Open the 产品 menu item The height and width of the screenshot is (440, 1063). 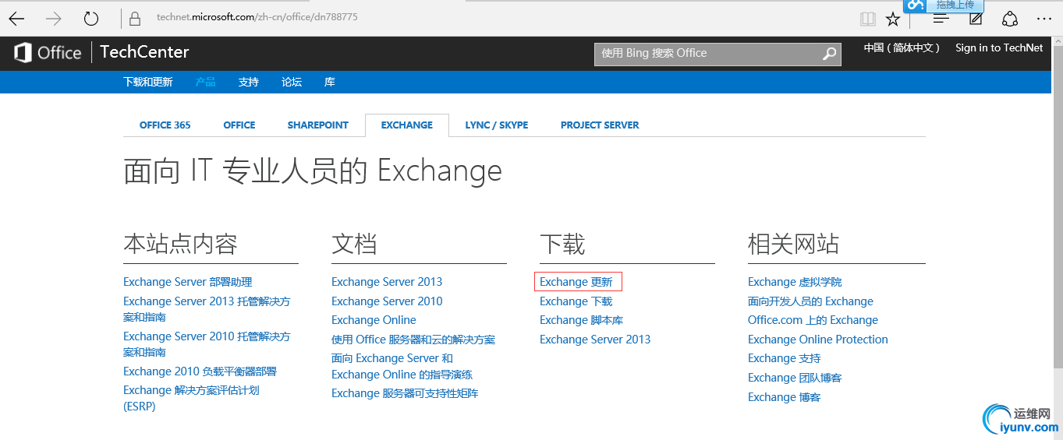(206, 82)
